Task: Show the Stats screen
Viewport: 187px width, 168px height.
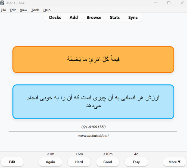Action: (x=115, y=18)
